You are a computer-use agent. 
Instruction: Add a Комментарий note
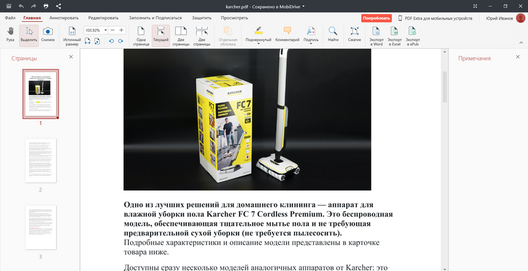pos(287,34)
